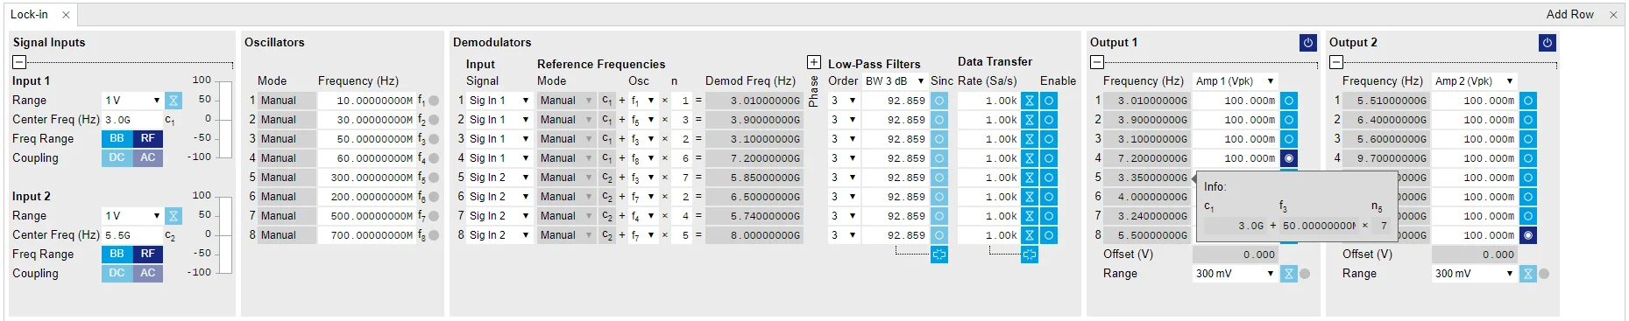Image resolution: width=1629 pixels, height=321 pixels.
Task: Enable Sinc filter for demodulator 1
Action: [x=938, y=101]
